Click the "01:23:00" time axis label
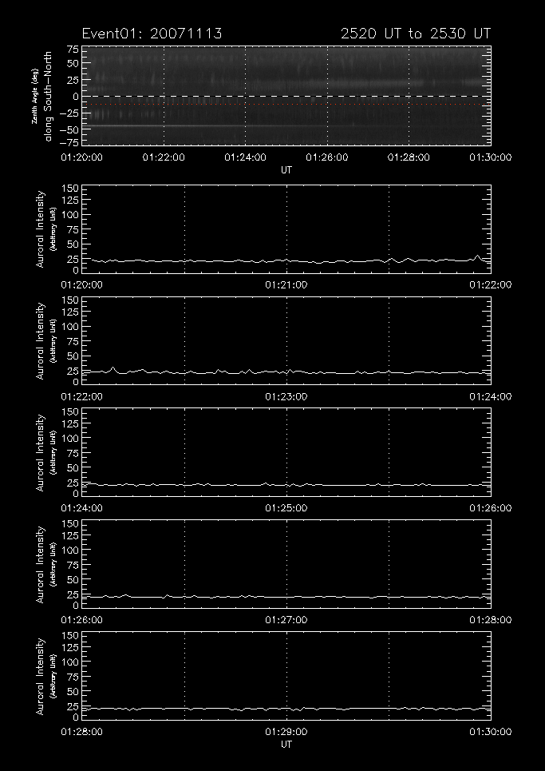 click(x=286, y=397)
